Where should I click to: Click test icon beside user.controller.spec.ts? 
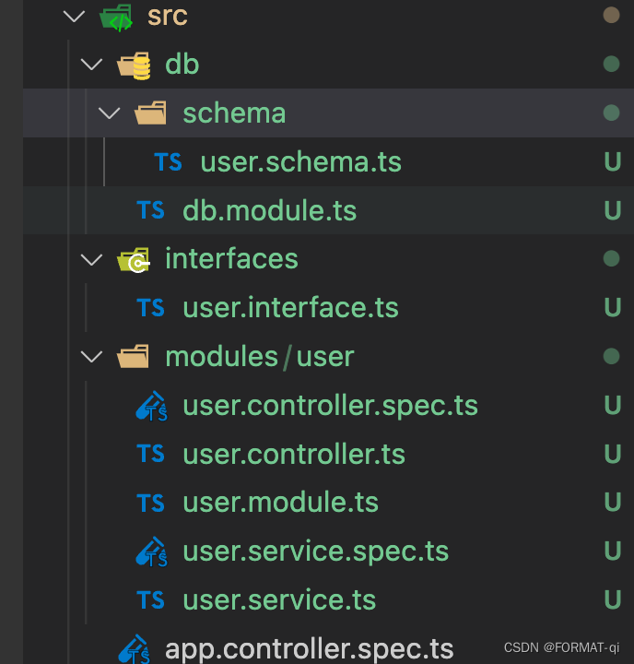(x=151, y=406)
